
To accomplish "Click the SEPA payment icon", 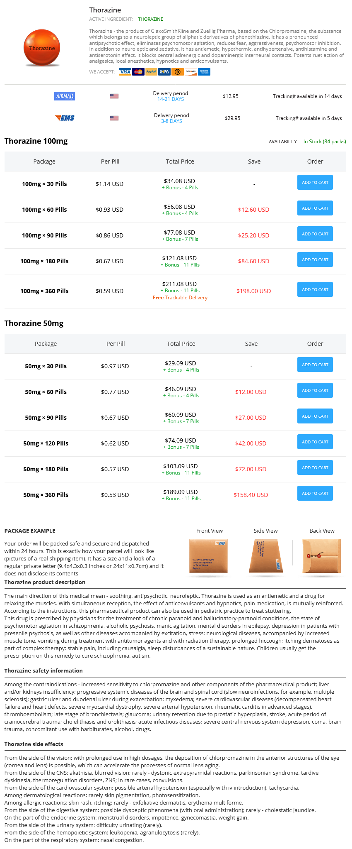I will (164, 72).
